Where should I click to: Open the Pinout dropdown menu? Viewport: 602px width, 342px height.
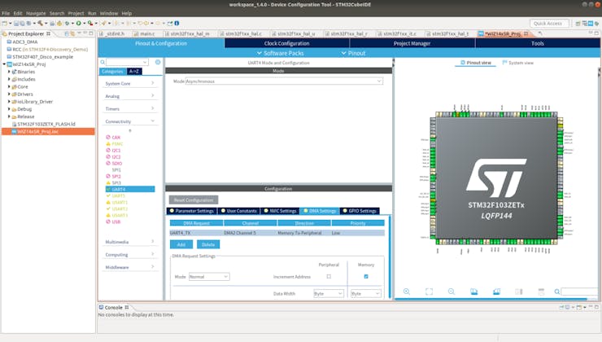click(353, 53)
